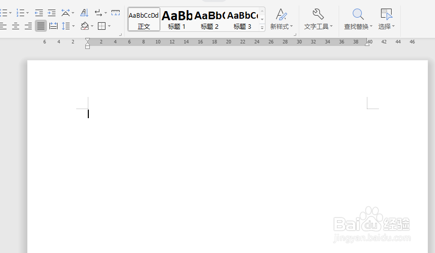Open line spacing dropdown arrow
The width and height of the screenshot is (435, 253).
[x=73, y=26]
